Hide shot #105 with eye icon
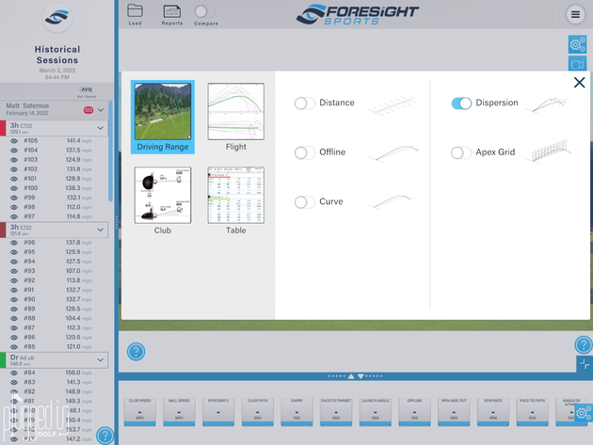The image size is (593, 445). 14,140
